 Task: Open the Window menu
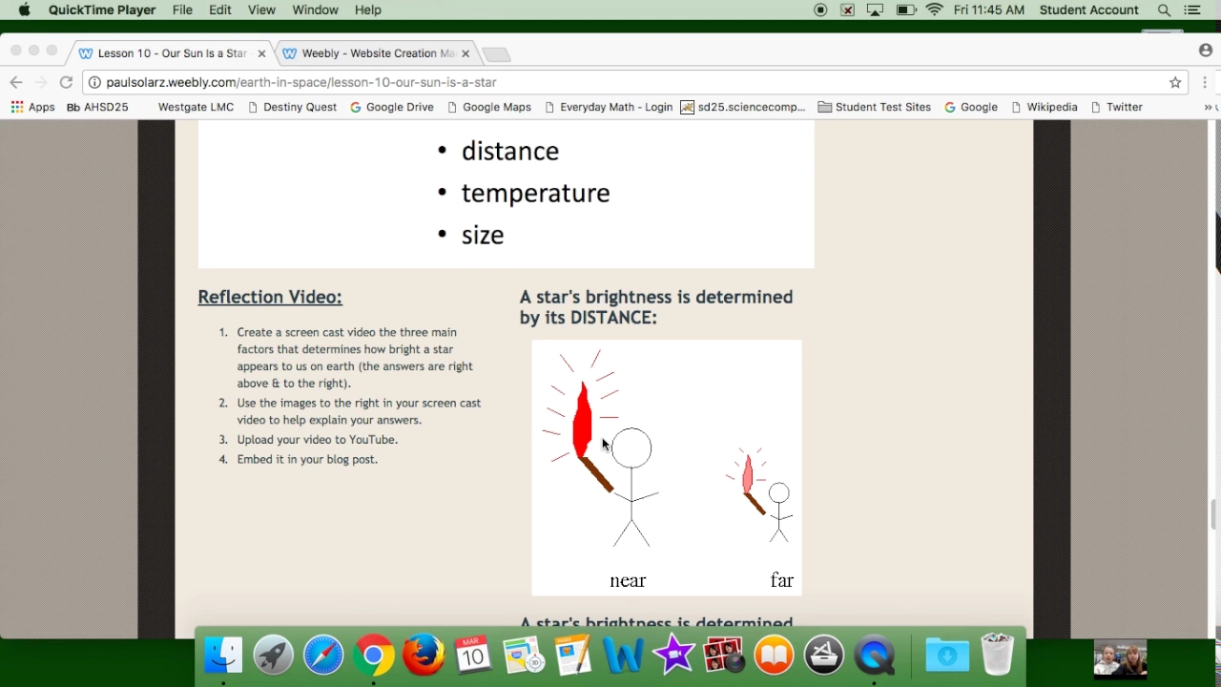tap(315, 10)
